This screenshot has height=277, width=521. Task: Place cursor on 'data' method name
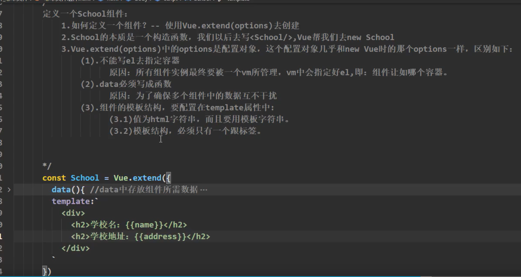coord(61,190)
